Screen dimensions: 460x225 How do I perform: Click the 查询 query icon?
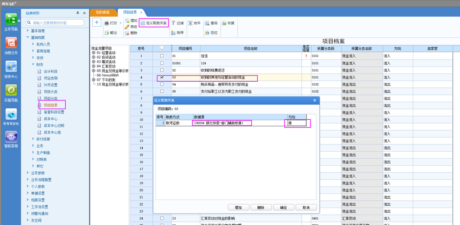coord(207,23)
